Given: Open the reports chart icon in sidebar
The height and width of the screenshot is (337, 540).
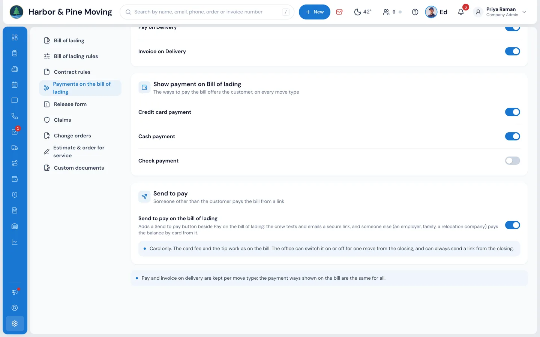Looking at the screenshot, I should [15, 242].
